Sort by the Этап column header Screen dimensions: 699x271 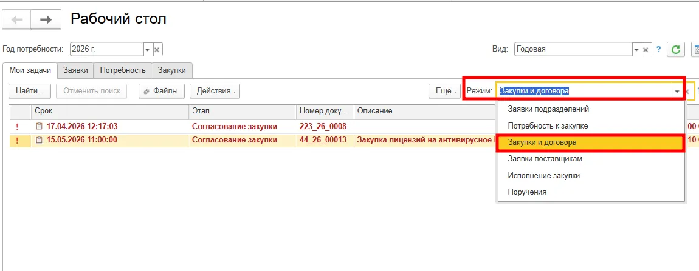[x=243, y=111]
